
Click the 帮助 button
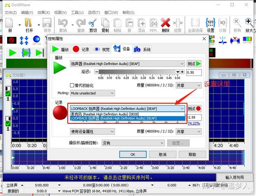pos(192,154)
